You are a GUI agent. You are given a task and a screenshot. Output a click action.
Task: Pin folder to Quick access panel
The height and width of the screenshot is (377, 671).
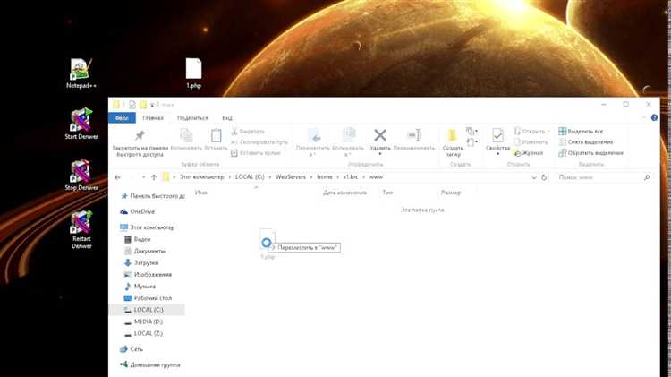(x=140, y=143)
